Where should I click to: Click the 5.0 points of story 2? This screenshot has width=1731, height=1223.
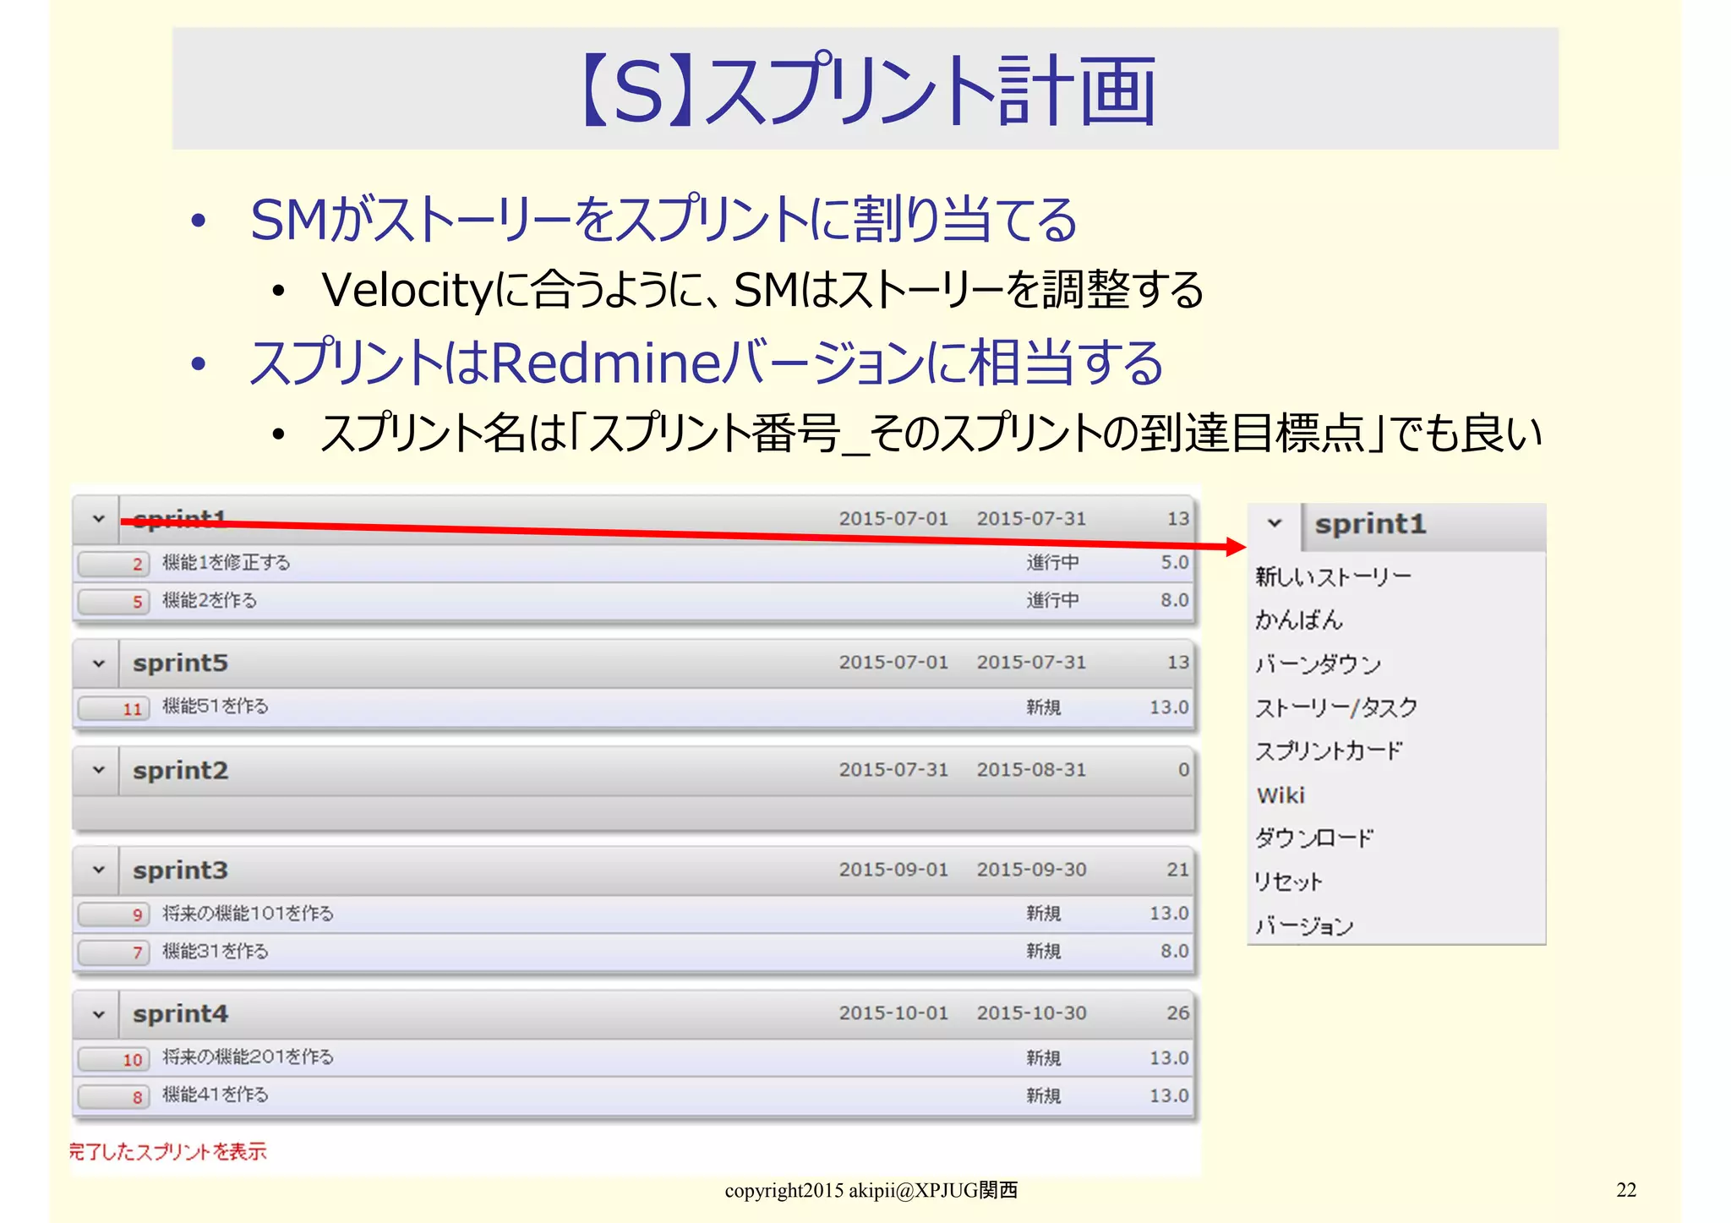1174,562
